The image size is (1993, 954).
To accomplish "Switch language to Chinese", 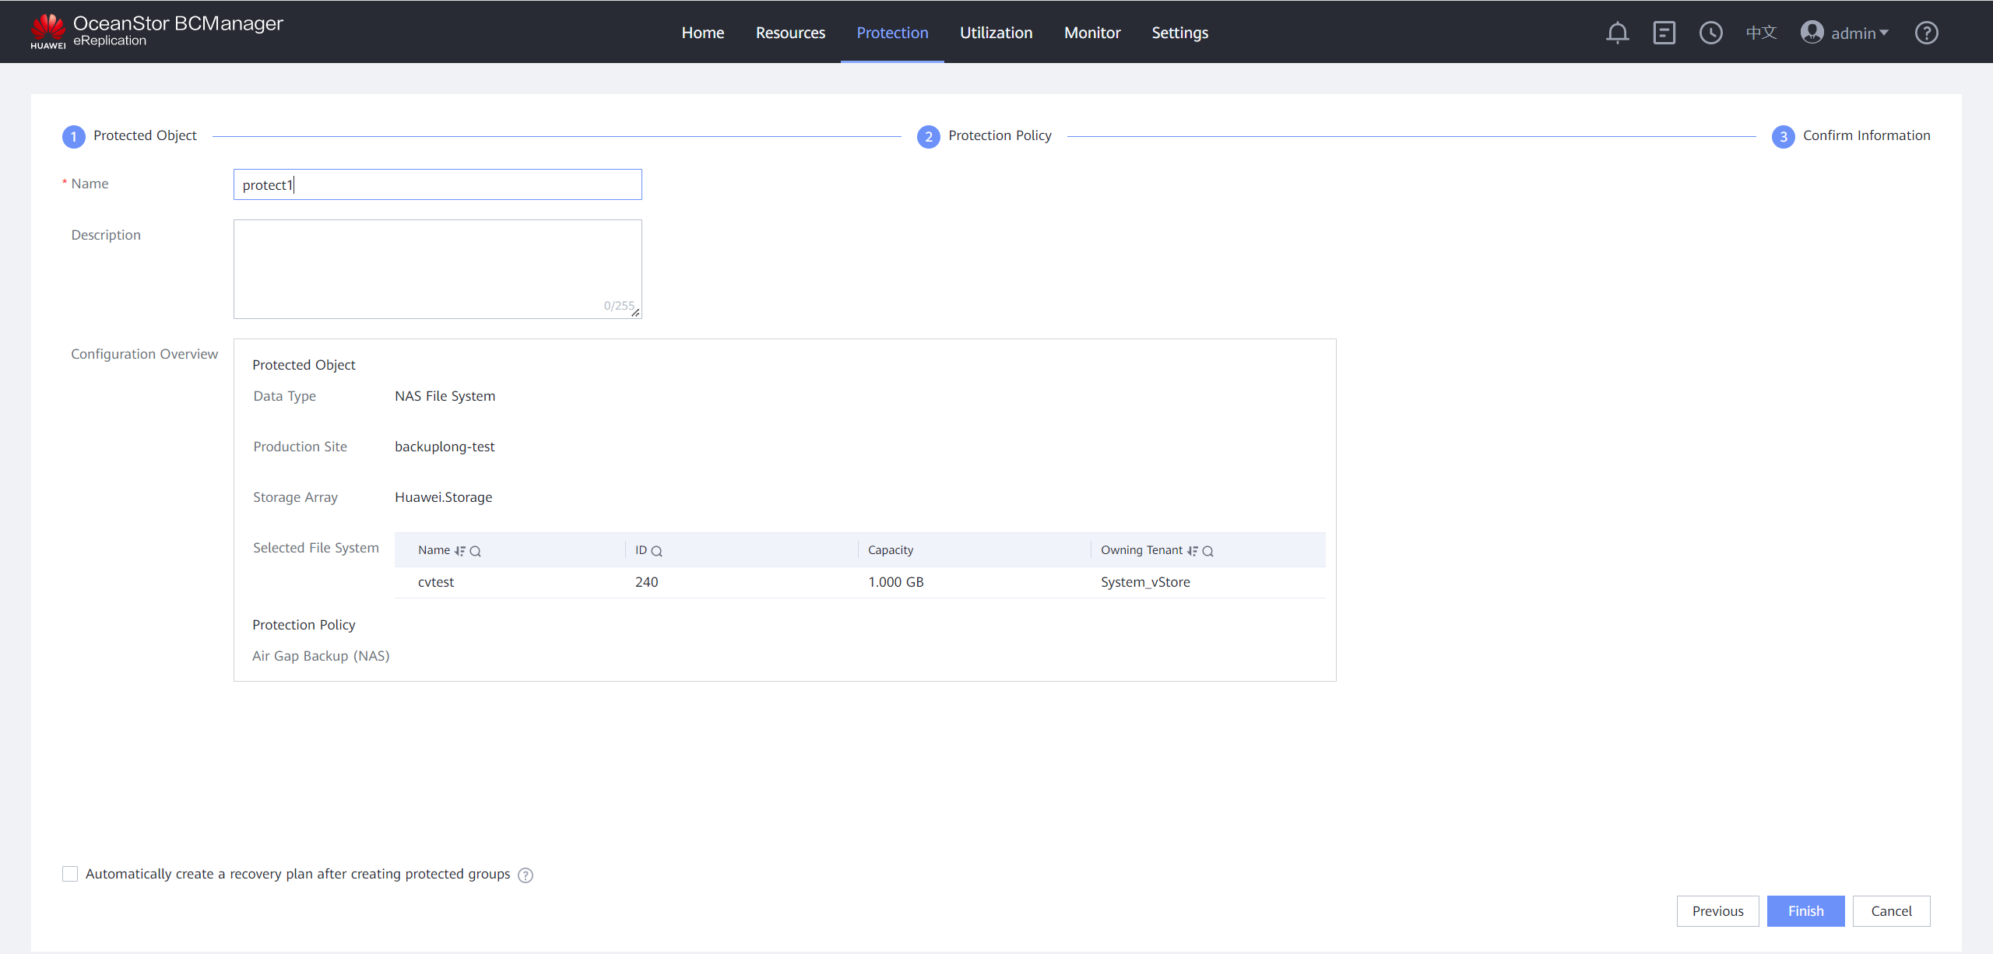I will (x=1761, y=33).
